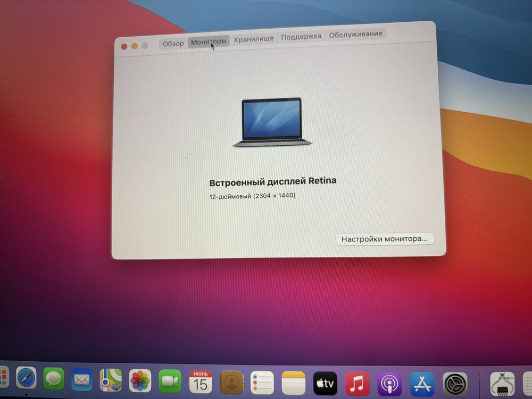Open the Обзор tab
The image size is (532, 399).
[x=173, y=44]
